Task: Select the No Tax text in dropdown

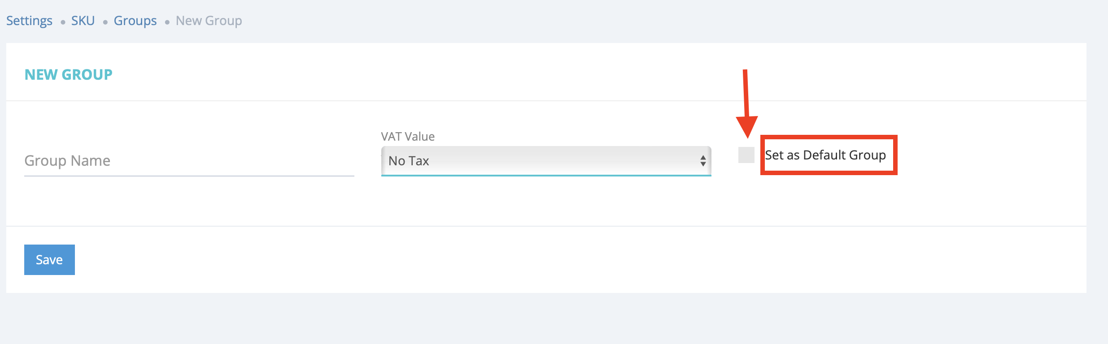Action: 409,161
